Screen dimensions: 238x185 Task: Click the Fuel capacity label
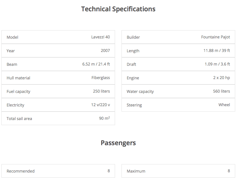(x=18, y=92)
